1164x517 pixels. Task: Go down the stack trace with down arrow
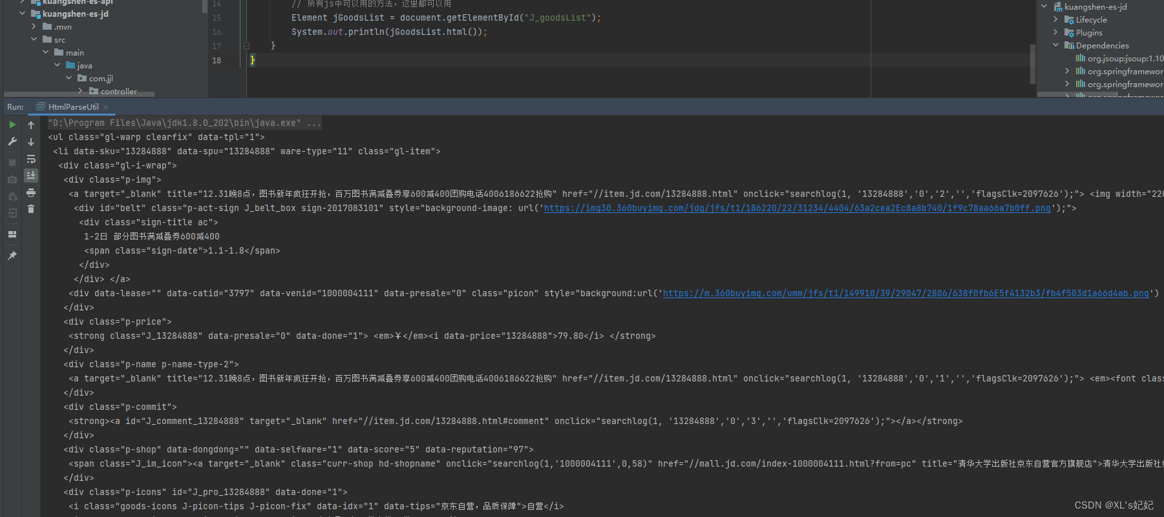pyautogui.click(x=31, y=142)
